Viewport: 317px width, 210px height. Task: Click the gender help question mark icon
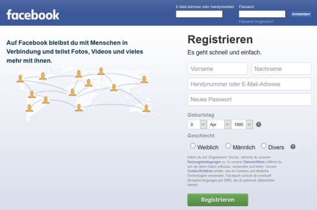click(293, 147)
